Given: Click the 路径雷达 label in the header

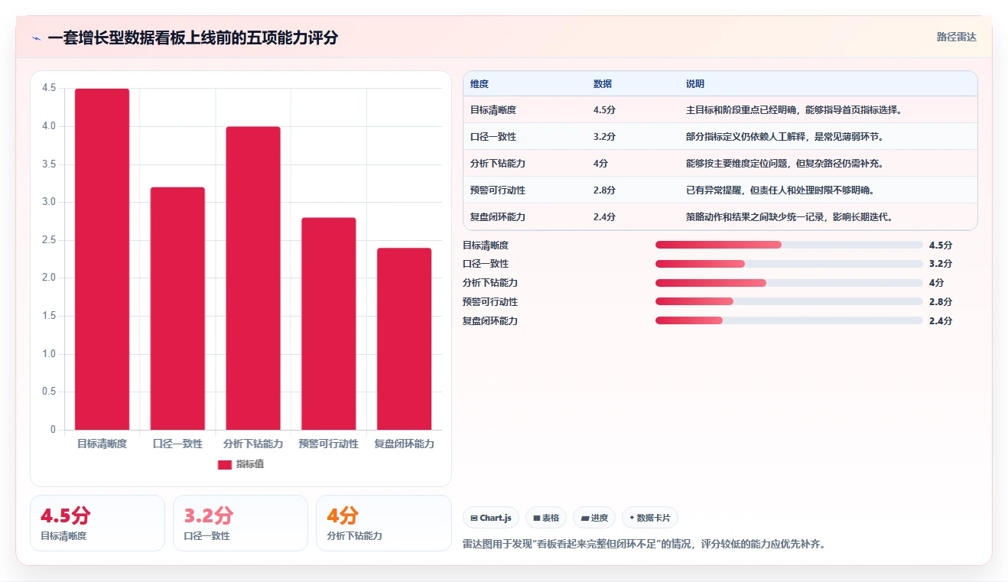Looking at the screenshot, I should click(x=957, y=37).
